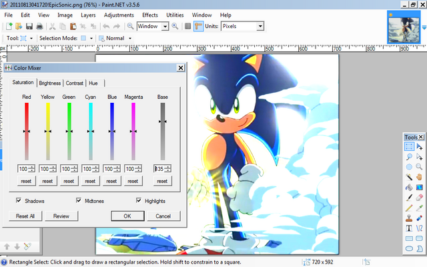Viewport: 427px width, 267px height.
Task: Click the Zoom In toolbar icon
Action: tap(175, 26)
